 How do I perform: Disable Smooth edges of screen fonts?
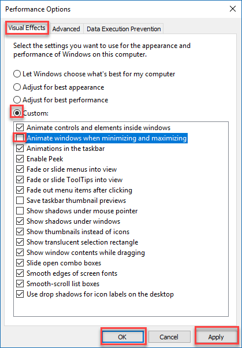point(20,273)
